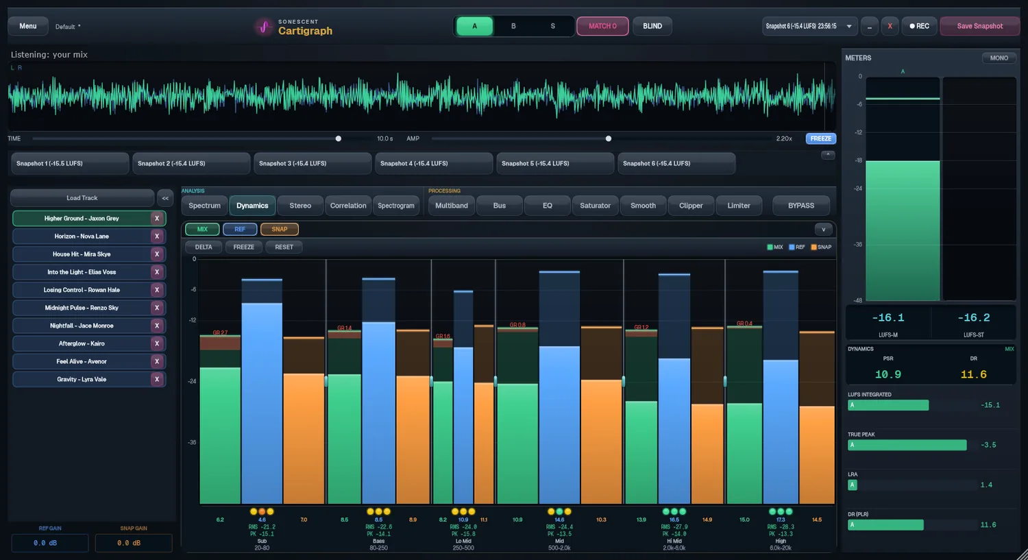Open the Correlation analysis tab

(348, 206)
